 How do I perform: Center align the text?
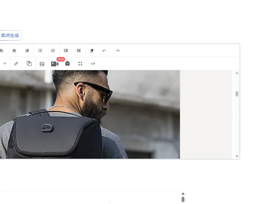(x=14, y=51)
